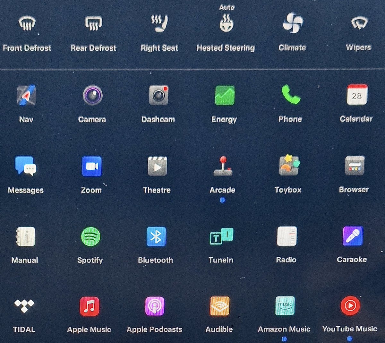Toggle Heated Steering wheel
This screenshot has width=385, height=343.
[226, 24]
